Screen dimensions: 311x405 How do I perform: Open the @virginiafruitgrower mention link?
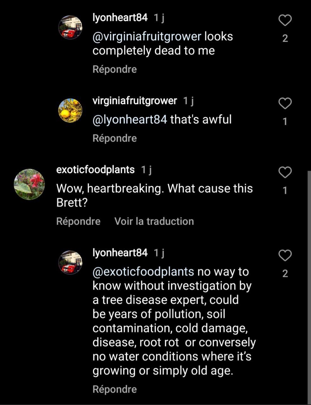(147, 37)
